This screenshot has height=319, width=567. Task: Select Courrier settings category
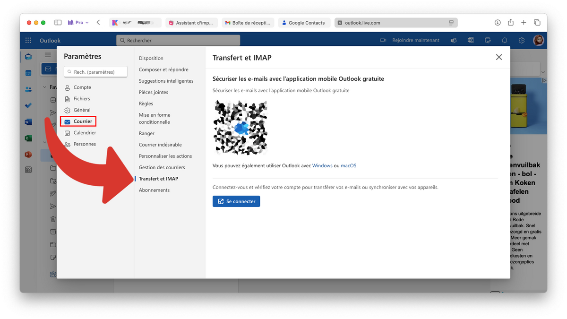point(78,121)
